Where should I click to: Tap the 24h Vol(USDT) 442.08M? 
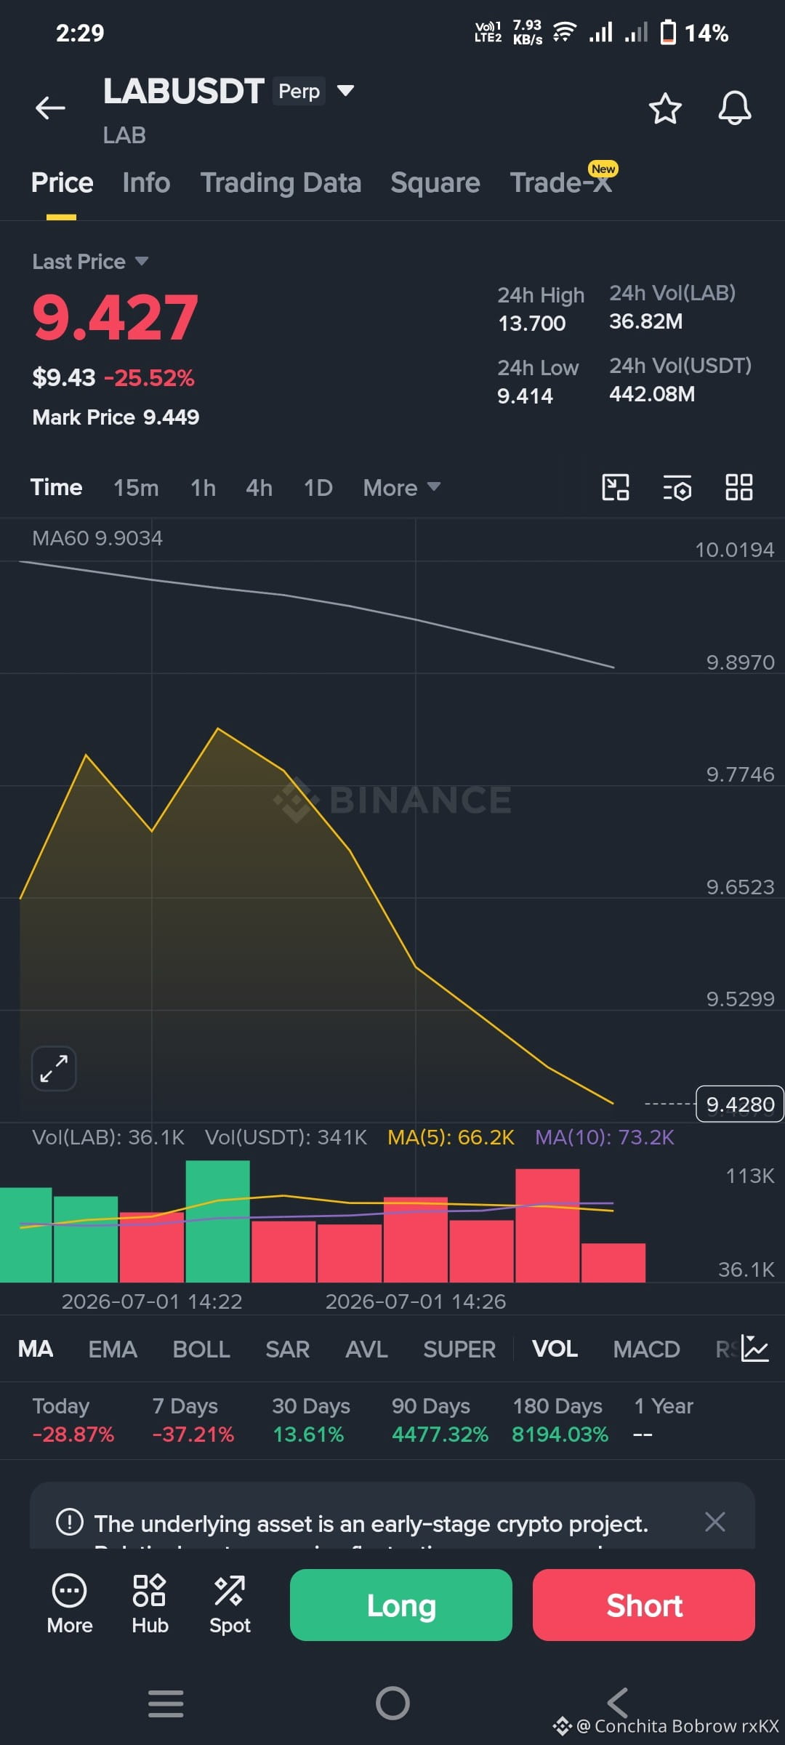(652, 394)
